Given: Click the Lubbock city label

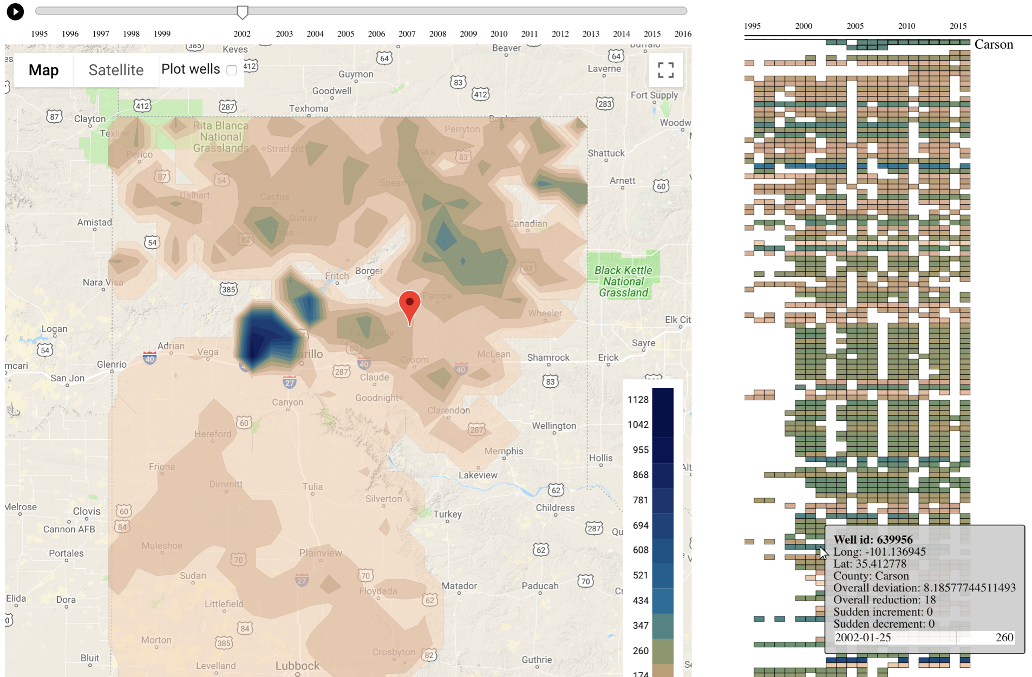Looking at the screenshot, I should coord(297,666).
